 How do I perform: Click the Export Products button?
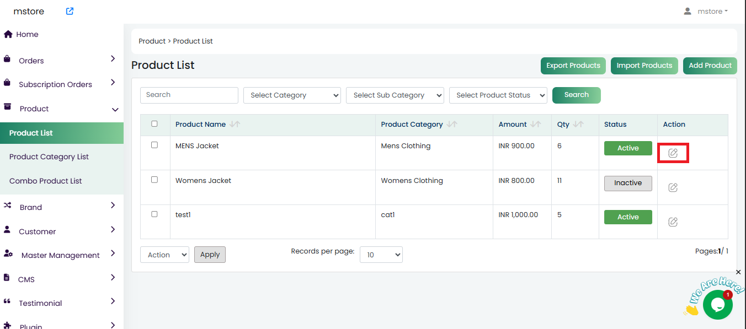click(x=573, y=66)
